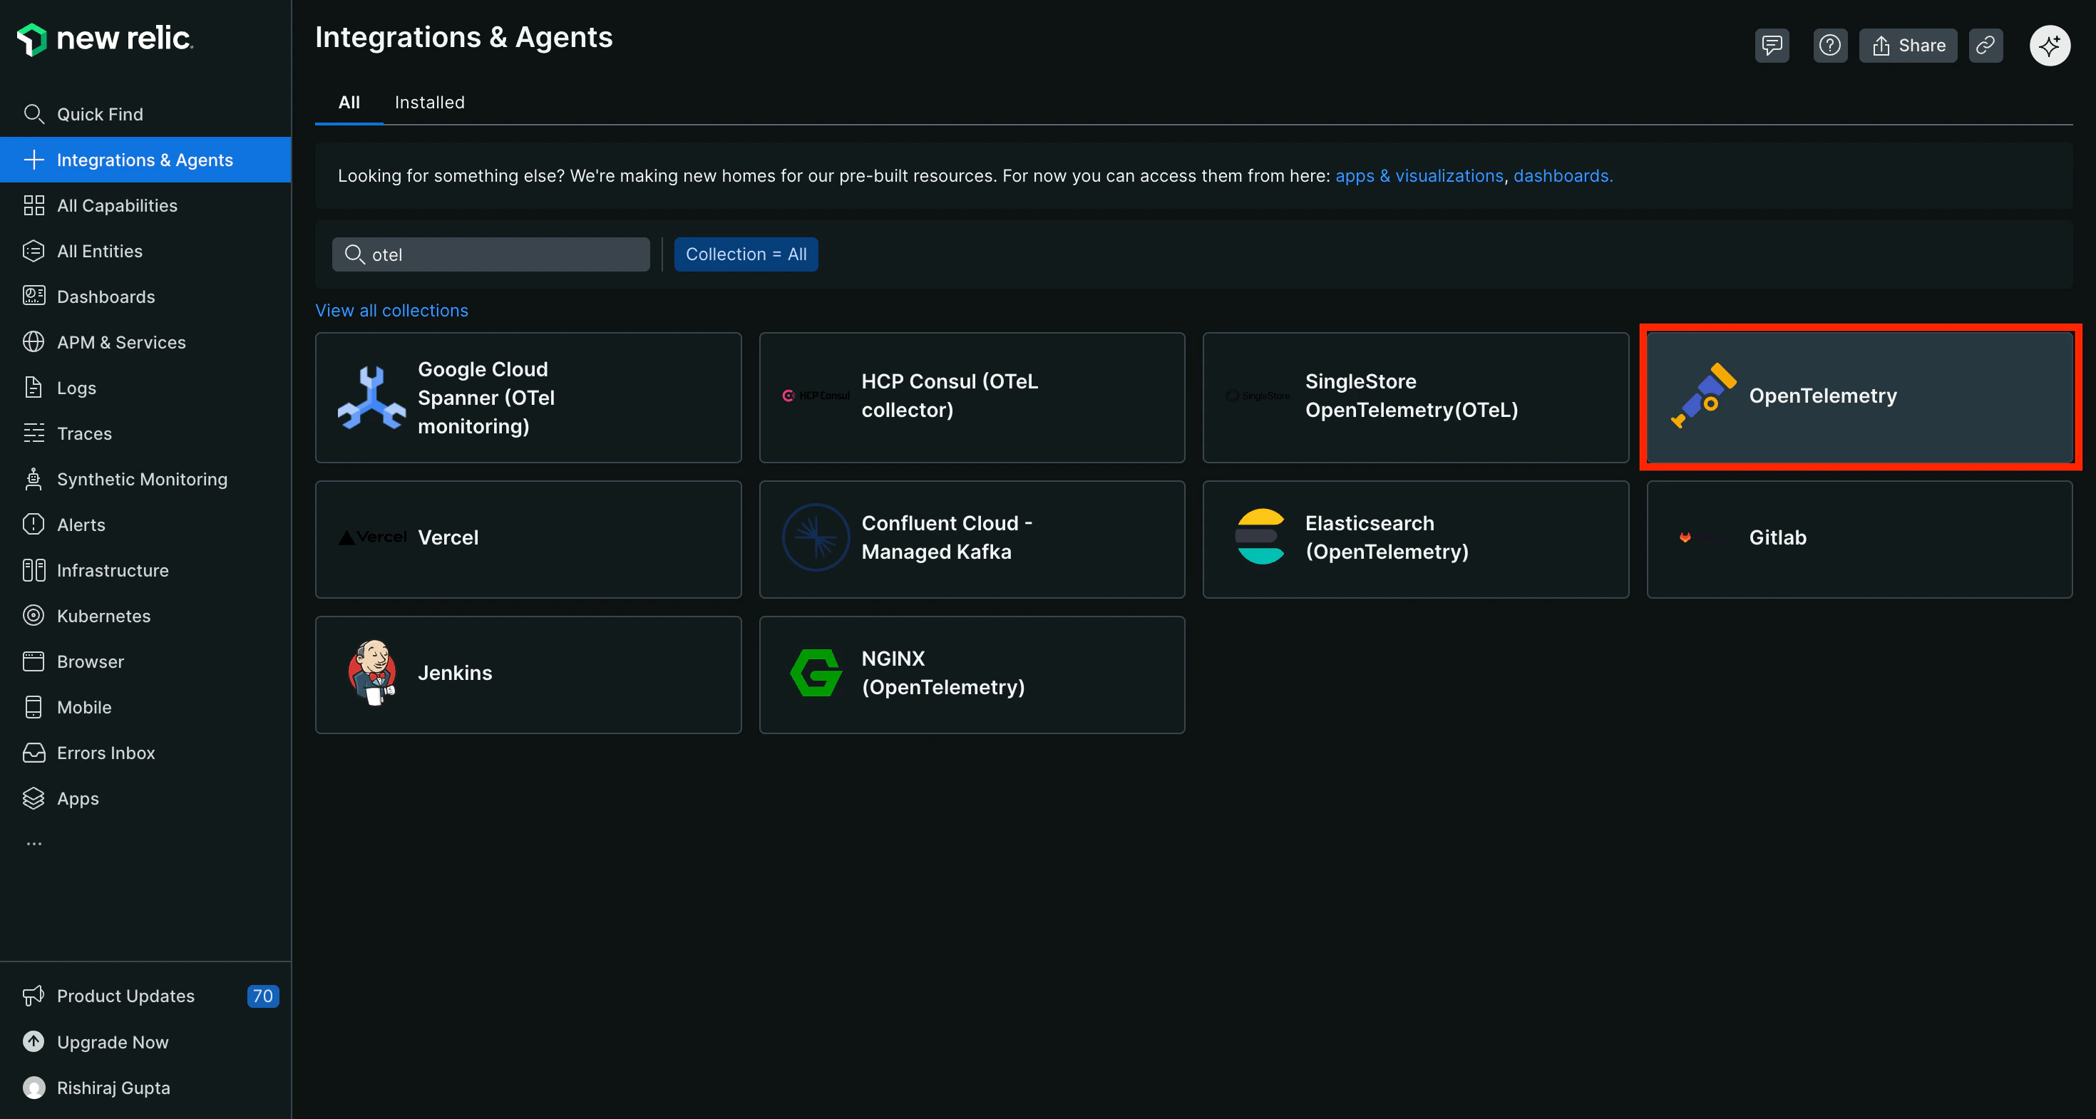
Task: Open Product Updates megaphone icon
Action: [x=34, y=996]
